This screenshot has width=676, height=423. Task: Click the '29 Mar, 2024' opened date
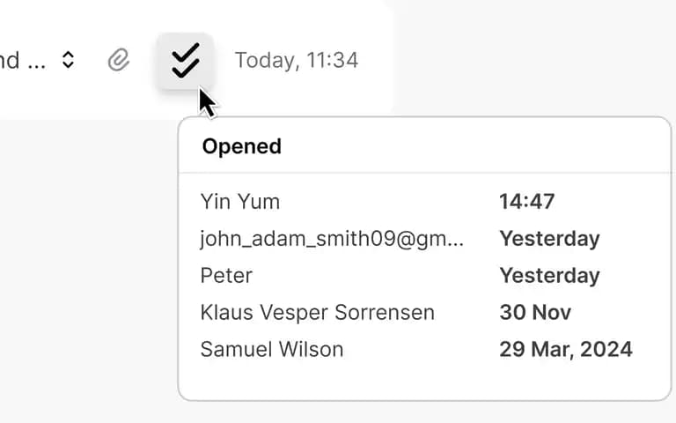tap(566, 349)
